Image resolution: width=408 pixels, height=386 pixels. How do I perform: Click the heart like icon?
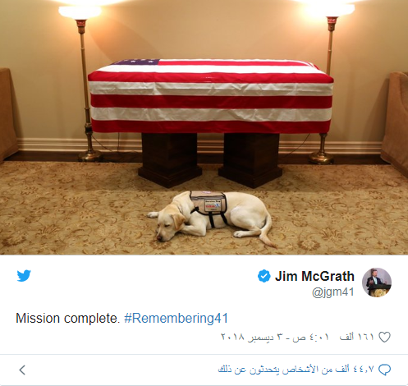pos(384,337)
